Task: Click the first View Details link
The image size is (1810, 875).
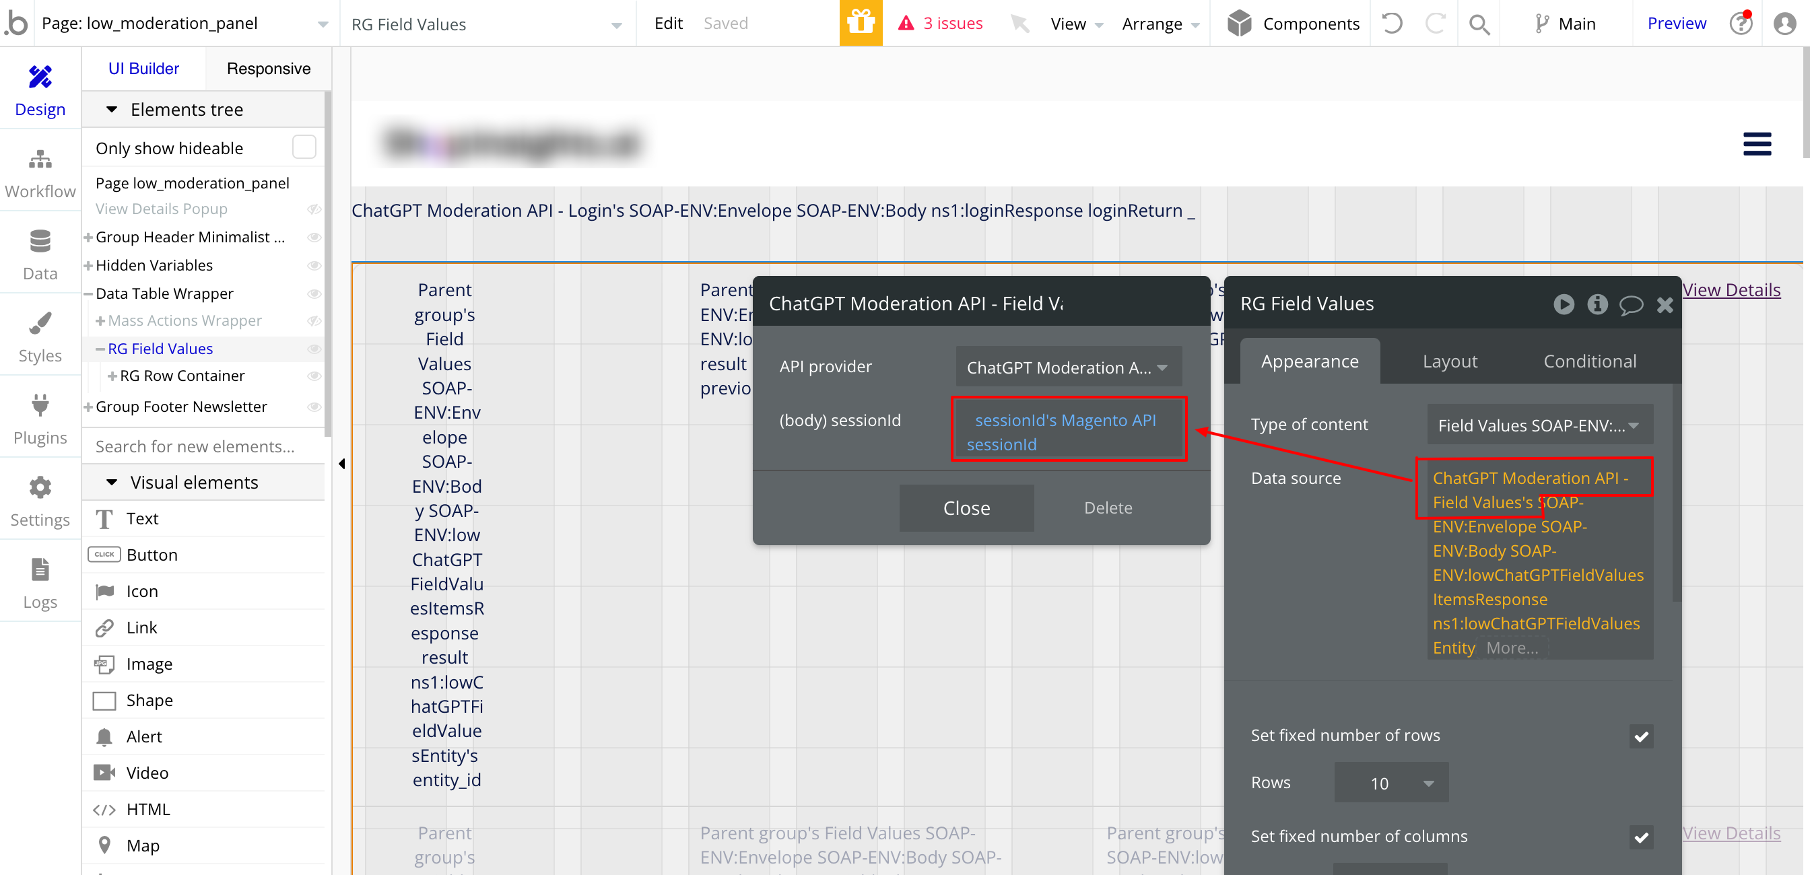Action: click(1731, 290)
